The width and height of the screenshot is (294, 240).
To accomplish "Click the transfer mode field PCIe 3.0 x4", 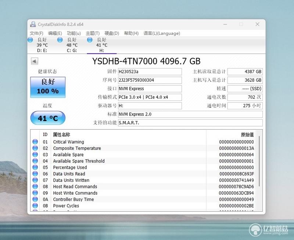I will click(150, 97).
